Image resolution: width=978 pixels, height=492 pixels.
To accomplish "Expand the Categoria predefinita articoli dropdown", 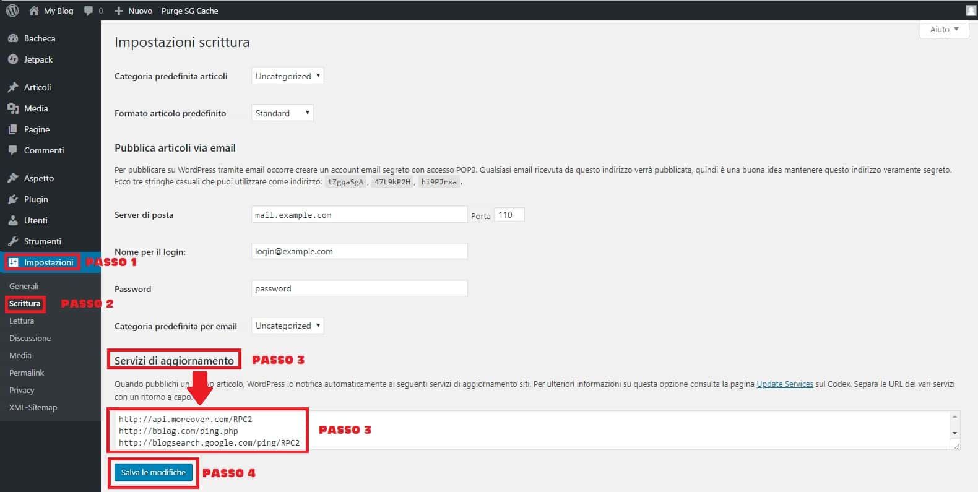I will pyautogui.click(x=287, y=76).
